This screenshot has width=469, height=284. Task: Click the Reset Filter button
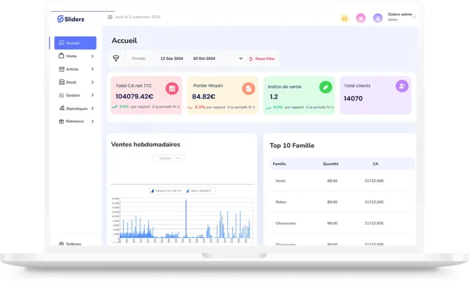click(262, 59)
